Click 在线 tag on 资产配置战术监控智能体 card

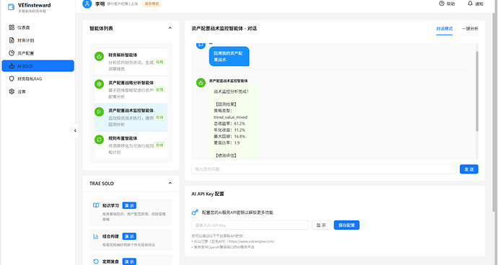pyautogui.click(x=160, y=117)
